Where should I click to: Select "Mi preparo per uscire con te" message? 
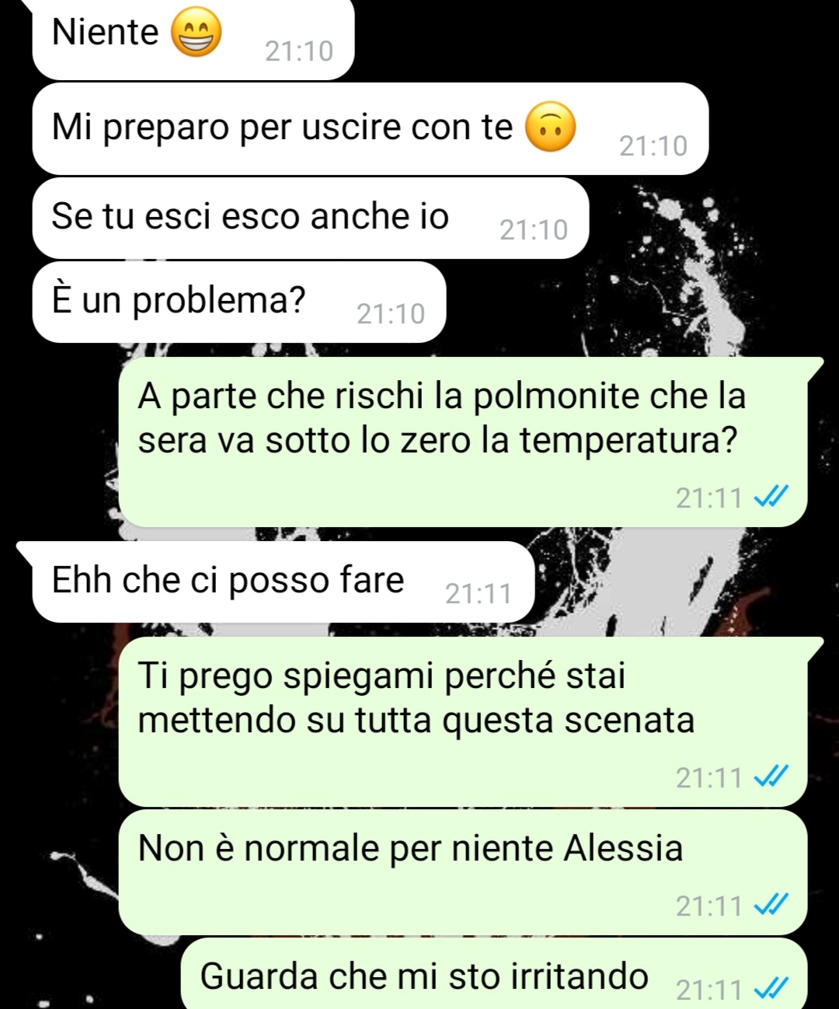click(371, 129)
